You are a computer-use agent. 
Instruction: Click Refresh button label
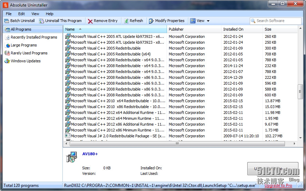pos(136,21)
